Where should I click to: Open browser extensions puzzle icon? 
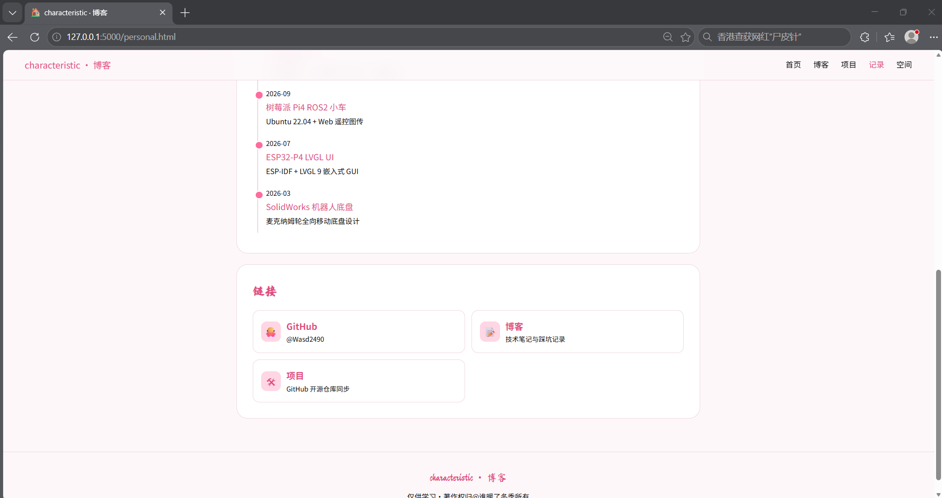pos(864,37)
